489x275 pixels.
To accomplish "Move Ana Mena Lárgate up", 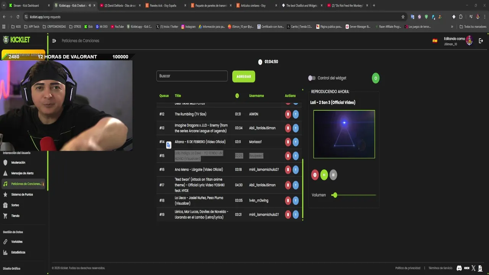I will 296,170.
